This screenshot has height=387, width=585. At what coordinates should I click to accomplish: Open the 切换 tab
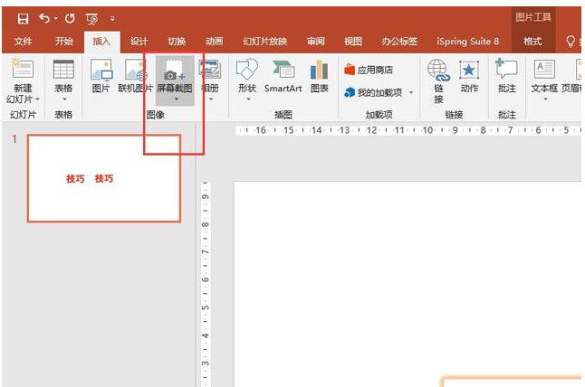177,42
